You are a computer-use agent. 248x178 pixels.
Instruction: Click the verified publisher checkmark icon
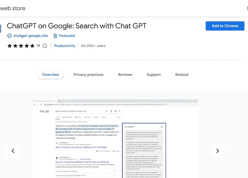coord(9,36)
